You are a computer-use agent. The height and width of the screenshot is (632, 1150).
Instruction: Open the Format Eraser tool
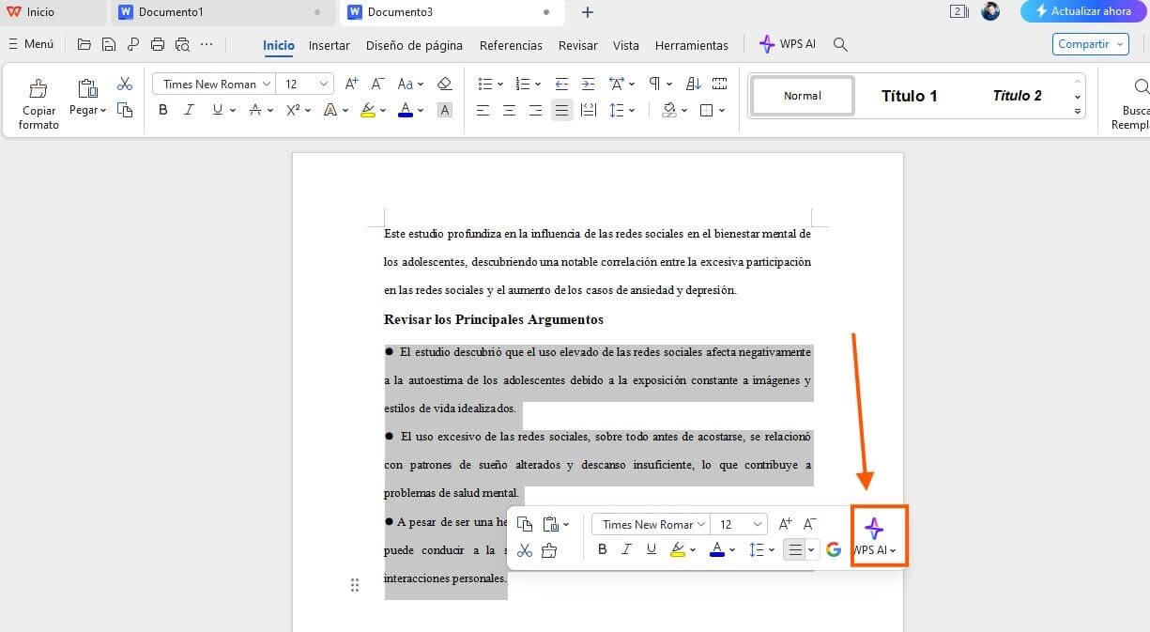[x=445, y=83]
